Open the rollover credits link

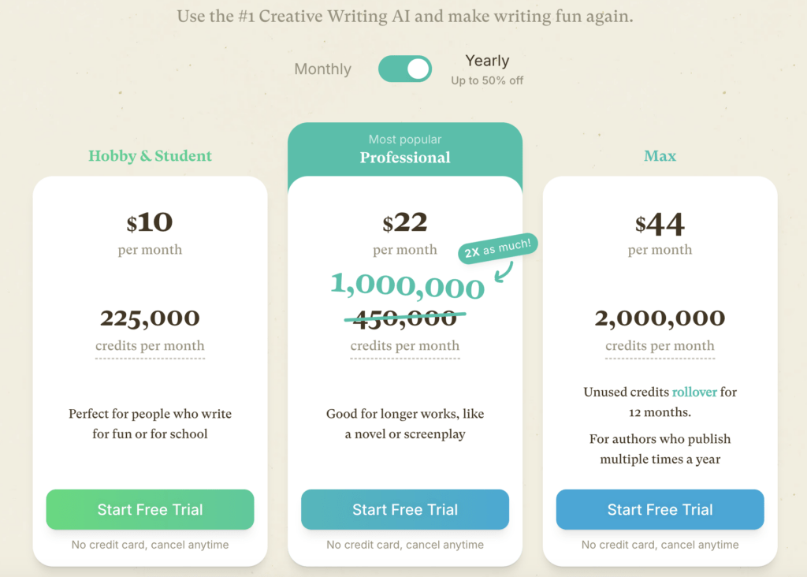pos(694,392)
